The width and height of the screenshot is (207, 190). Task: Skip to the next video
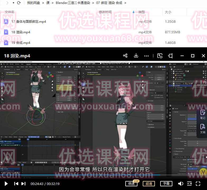(x=23, y=184)
